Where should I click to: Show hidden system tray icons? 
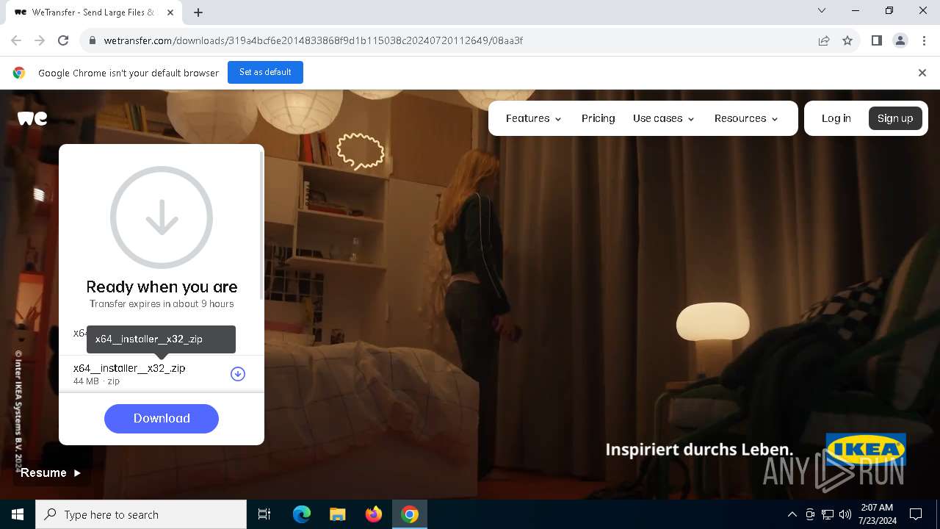pos(792,514)
